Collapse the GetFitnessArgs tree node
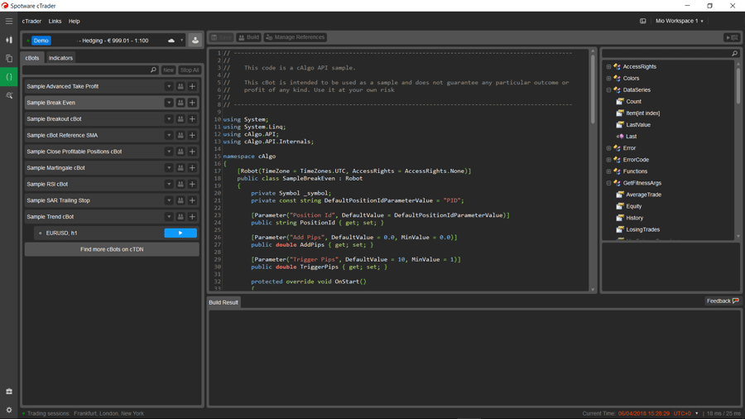The width and height of the screenshot is (745, 419). pos(608,183)
